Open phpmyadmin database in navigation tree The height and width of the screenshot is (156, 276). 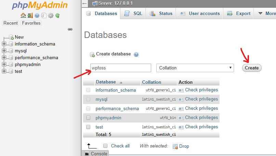[28, 64]
